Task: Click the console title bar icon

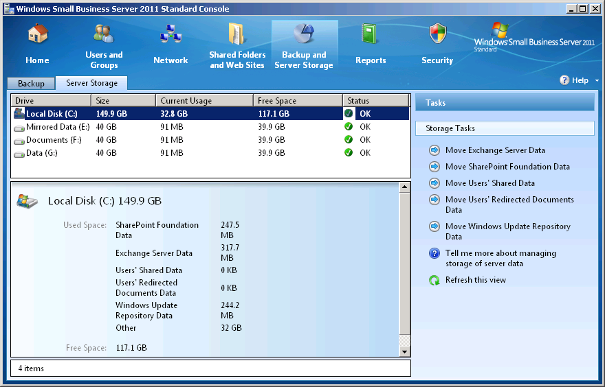Action: click(x=9, y=8)
